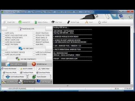Click the 20:14 time in status bar

point(117,88)
